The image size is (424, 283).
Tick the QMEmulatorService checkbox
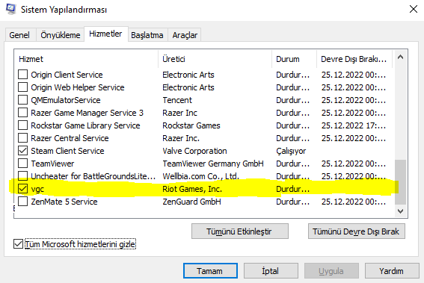(22, 99)
